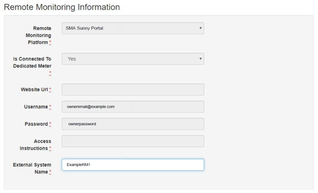Click the External System Name label
318x193 pixels.
[32, 168]
